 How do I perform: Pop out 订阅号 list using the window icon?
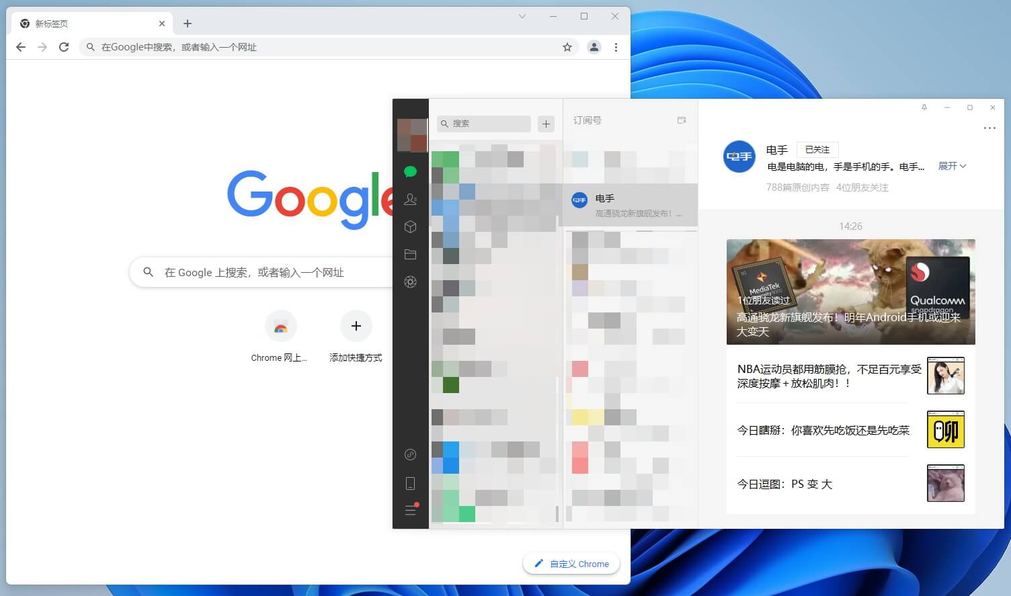coord(681,120)
